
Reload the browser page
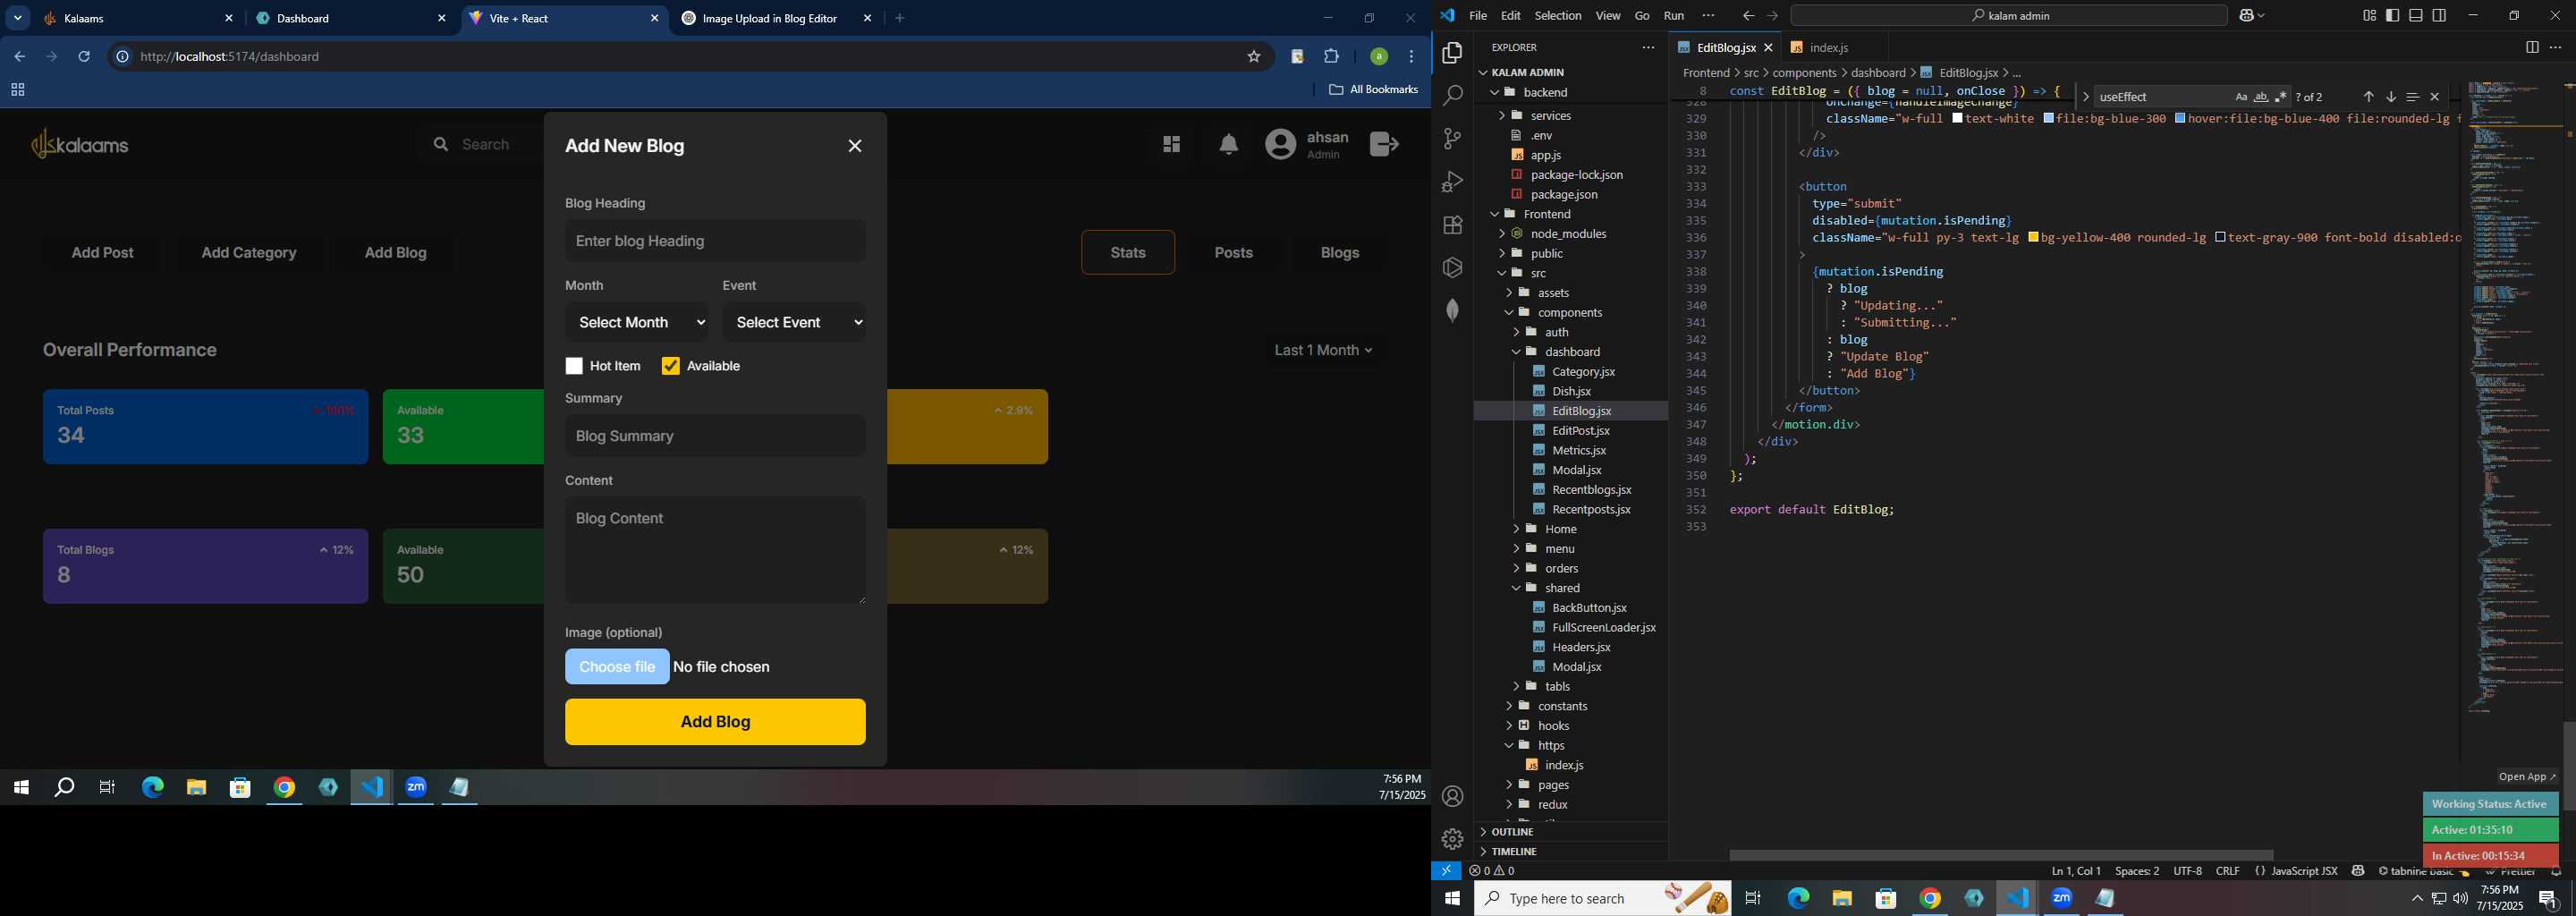click(84, 57)
